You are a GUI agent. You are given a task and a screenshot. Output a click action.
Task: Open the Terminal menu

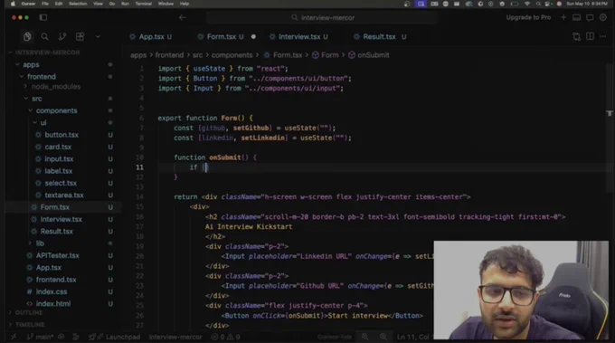coord(143,4)
